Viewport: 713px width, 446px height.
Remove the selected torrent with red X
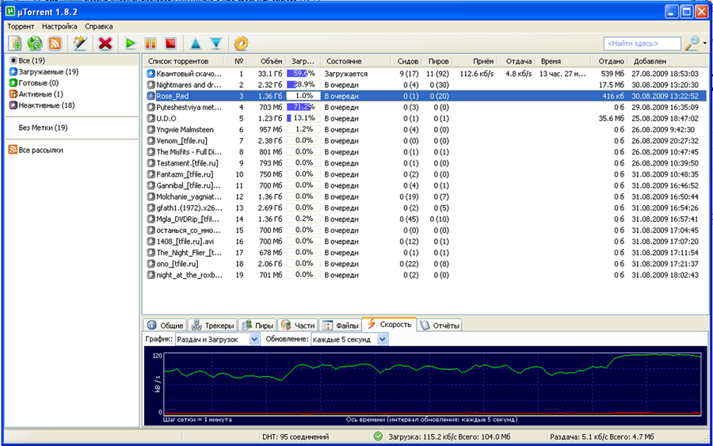[x=105, y=44]
